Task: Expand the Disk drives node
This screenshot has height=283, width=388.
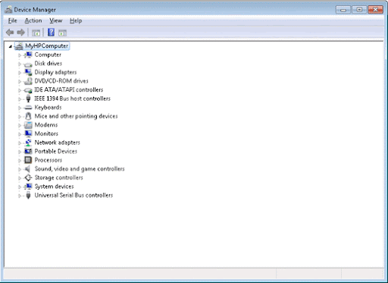Action: [x=20, y=64]
